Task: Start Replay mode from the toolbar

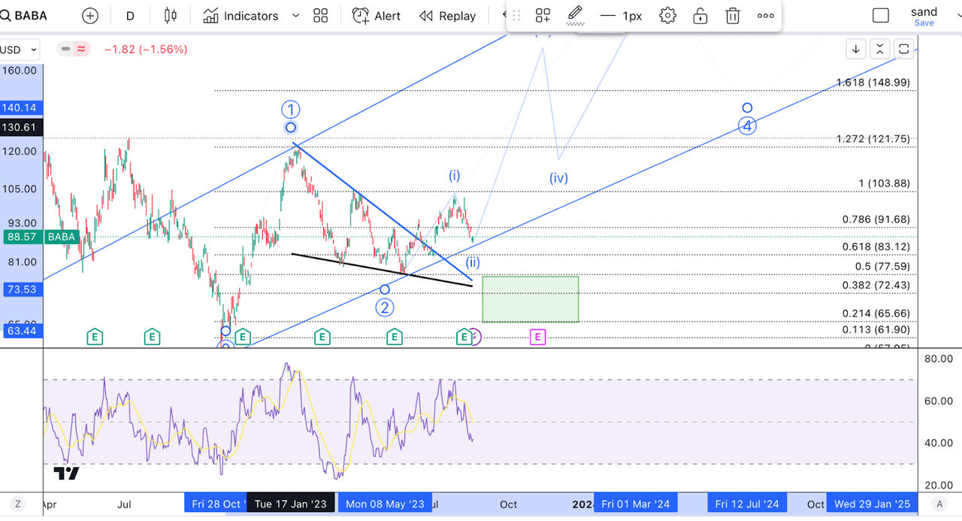Action: (448, 16)
